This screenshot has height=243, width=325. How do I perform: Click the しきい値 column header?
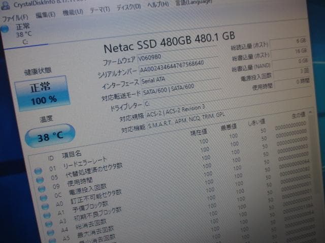256,122
